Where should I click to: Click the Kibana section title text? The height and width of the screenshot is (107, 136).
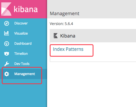68,36
